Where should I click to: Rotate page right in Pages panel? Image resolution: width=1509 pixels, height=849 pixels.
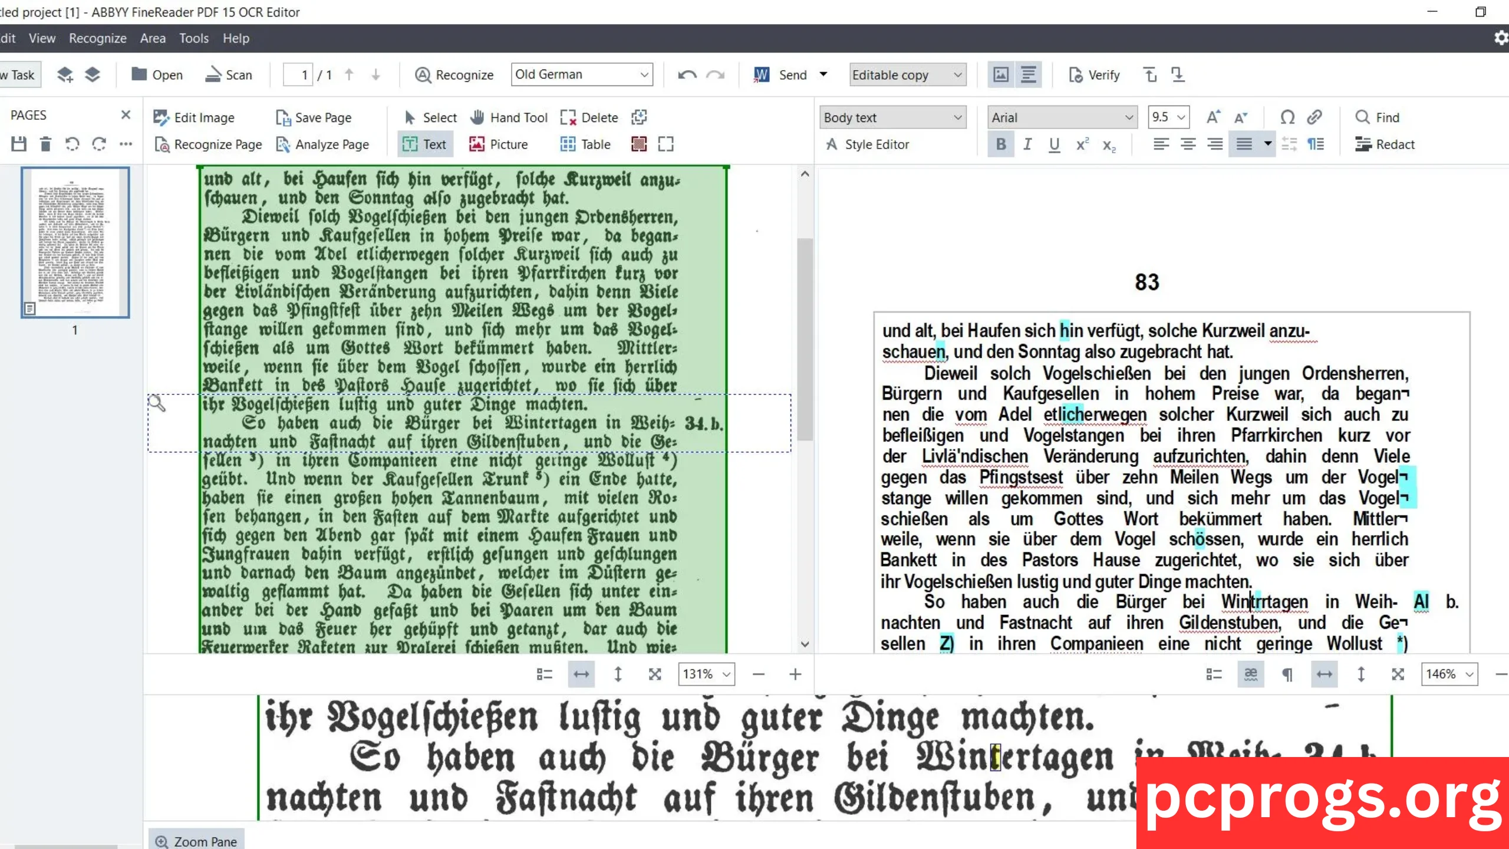tap(99, 144)
